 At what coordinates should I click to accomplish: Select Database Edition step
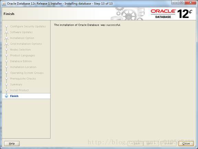tap(21, 61)
